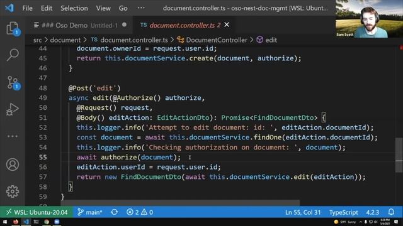Open the View menu

point(103,8)
